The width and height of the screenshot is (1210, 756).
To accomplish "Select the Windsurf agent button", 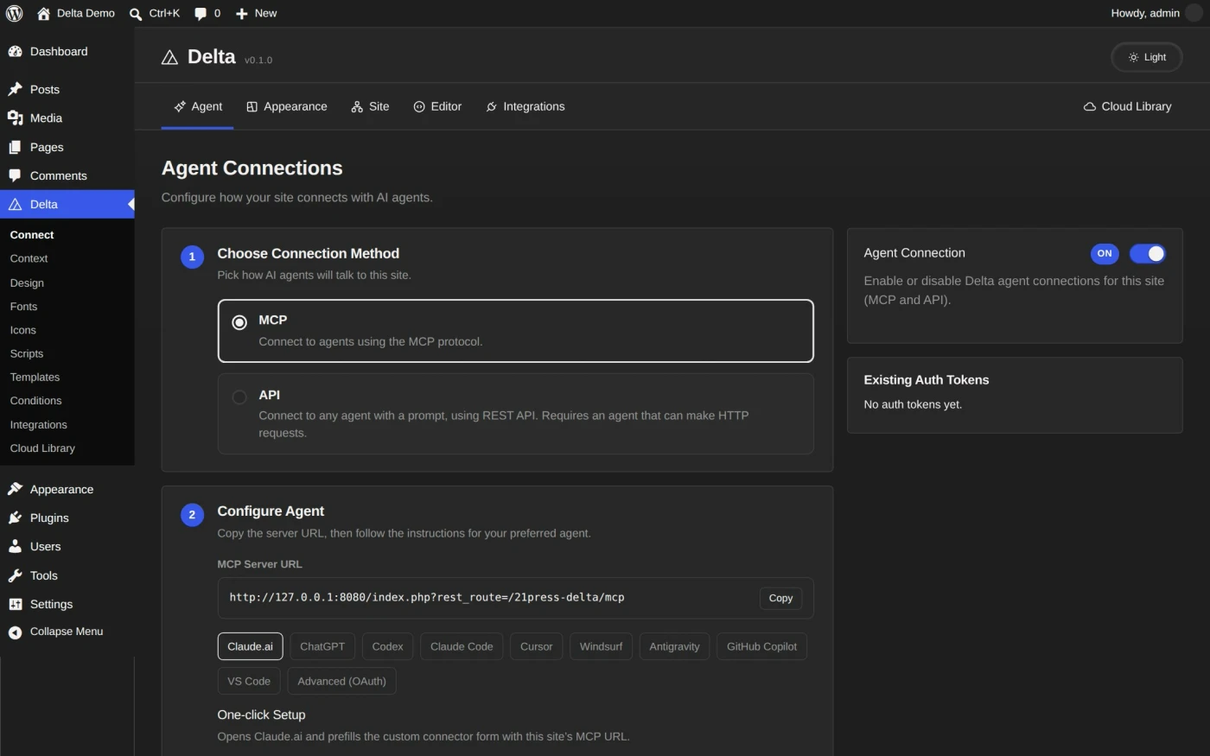I will coord(601,646).
